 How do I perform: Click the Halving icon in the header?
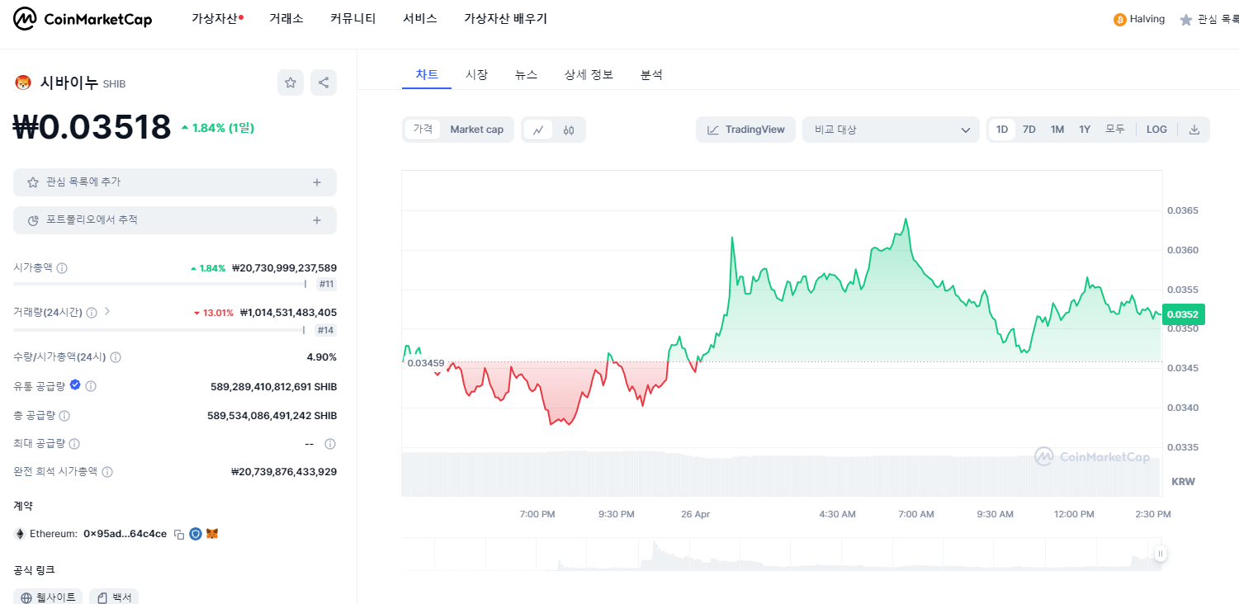[1119, 18]
